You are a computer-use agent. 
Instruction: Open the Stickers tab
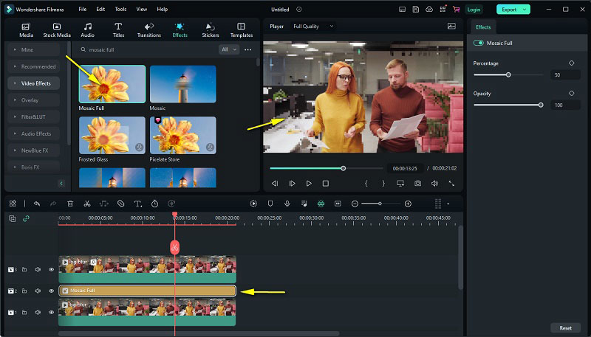[x=211, y=30]
